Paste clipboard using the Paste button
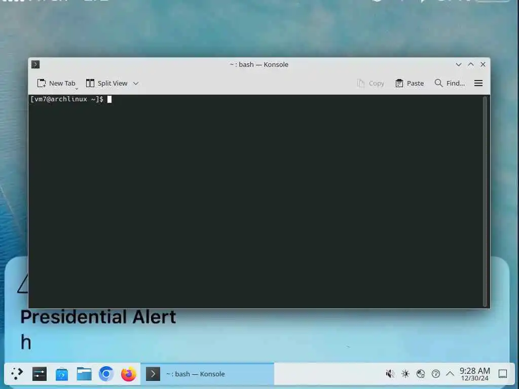This screenshot has height=389, width=519. click(x=410, y=84)
